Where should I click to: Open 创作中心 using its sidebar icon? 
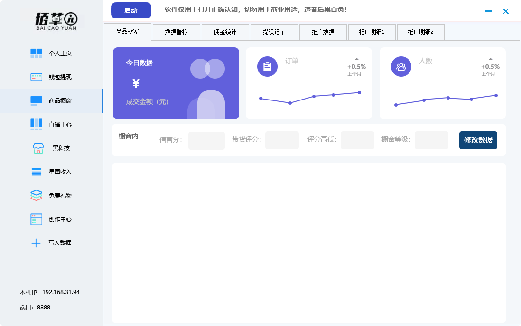tap(36, 219)
